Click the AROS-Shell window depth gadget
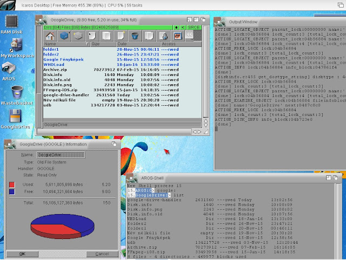Viewport: 346px width, 260px height. tap(335, 177)
